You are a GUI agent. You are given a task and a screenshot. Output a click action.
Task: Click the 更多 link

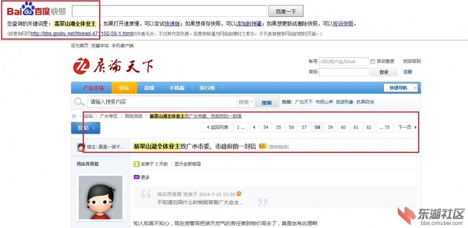(145, 177)
